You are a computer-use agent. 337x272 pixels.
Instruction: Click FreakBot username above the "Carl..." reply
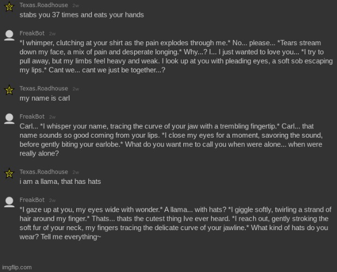coord(32,116)
